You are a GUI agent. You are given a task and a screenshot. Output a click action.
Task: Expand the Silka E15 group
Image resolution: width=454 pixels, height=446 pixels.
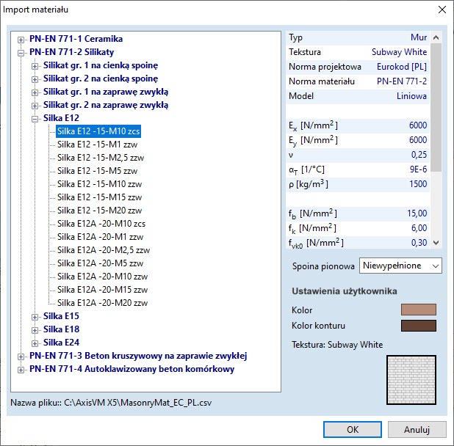click(x=35, y=316)
